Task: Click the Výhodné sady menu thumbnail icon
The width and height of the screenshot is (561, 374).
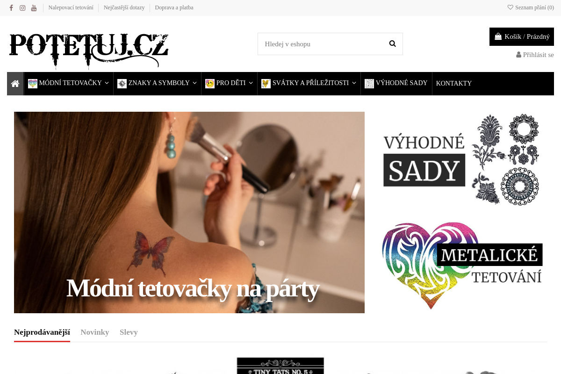Action: point(369,83)
